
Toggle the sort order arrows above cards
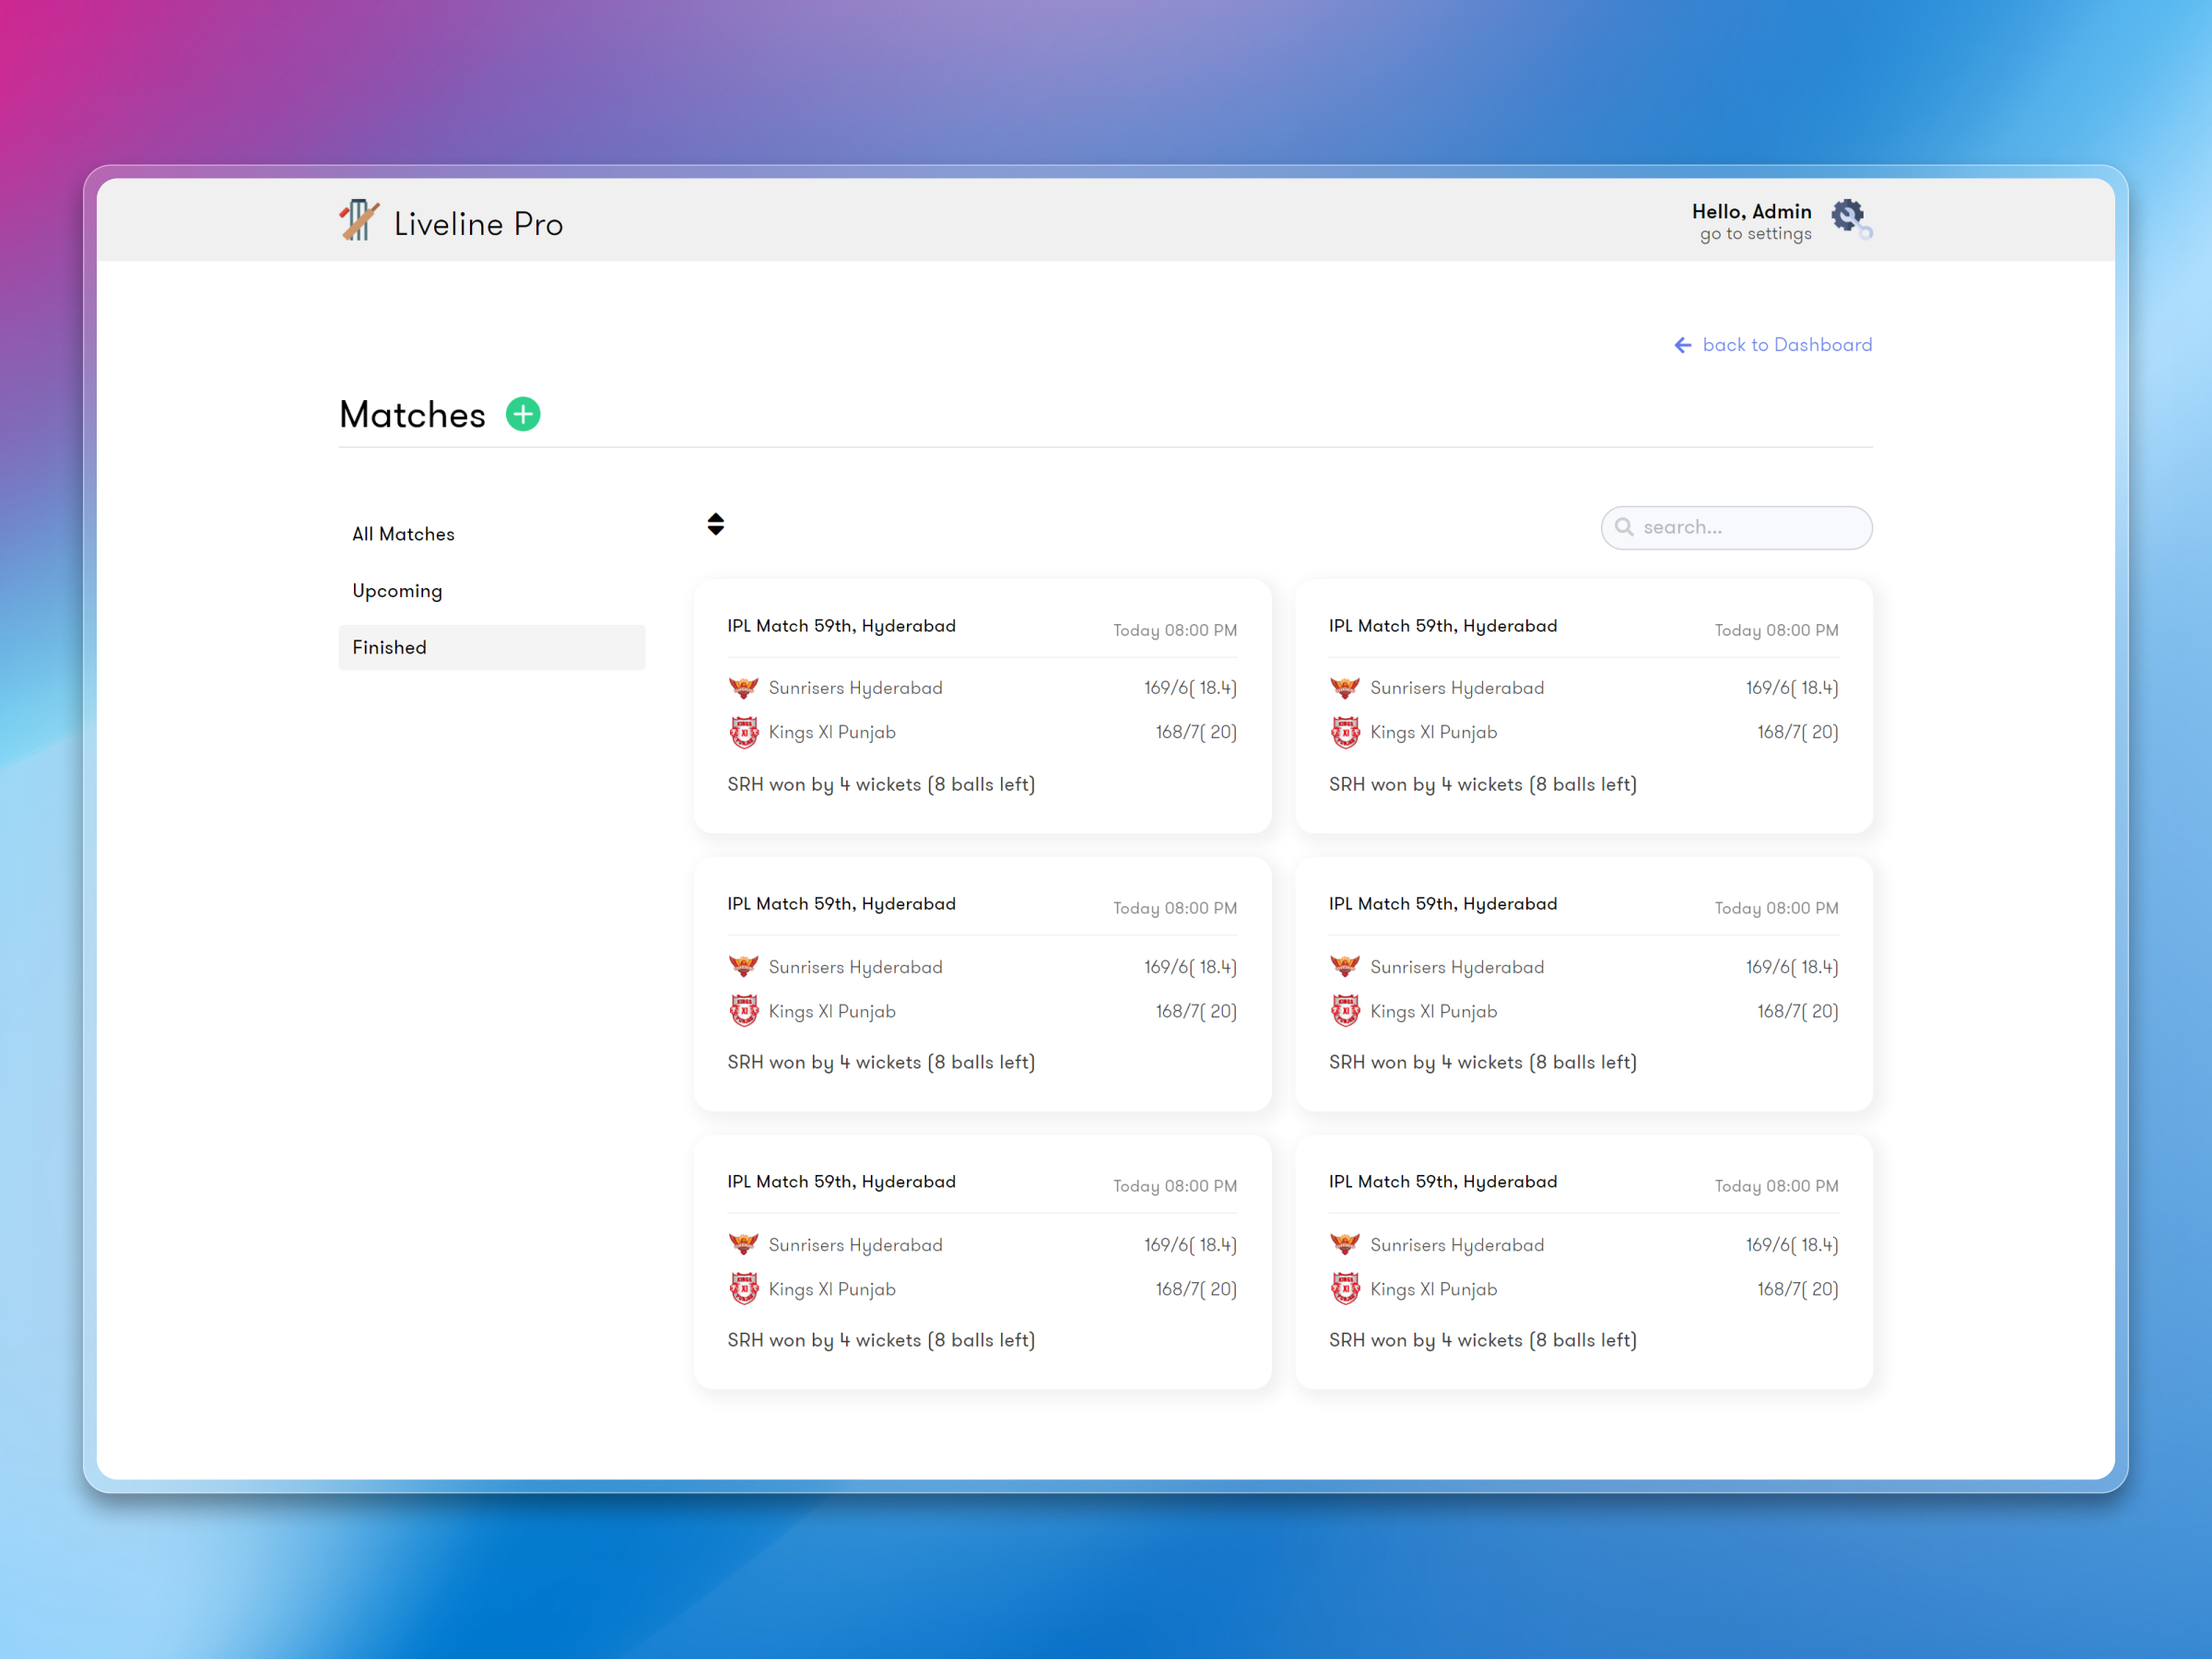point(716,524)
